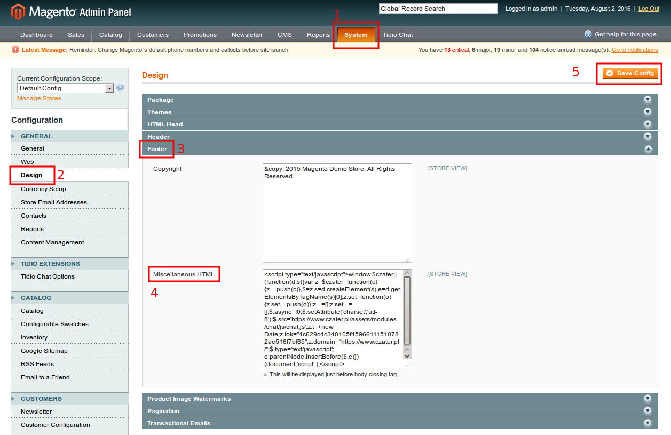Click the Save Config button
Screen dimensions: 671x435
point(630,73)
